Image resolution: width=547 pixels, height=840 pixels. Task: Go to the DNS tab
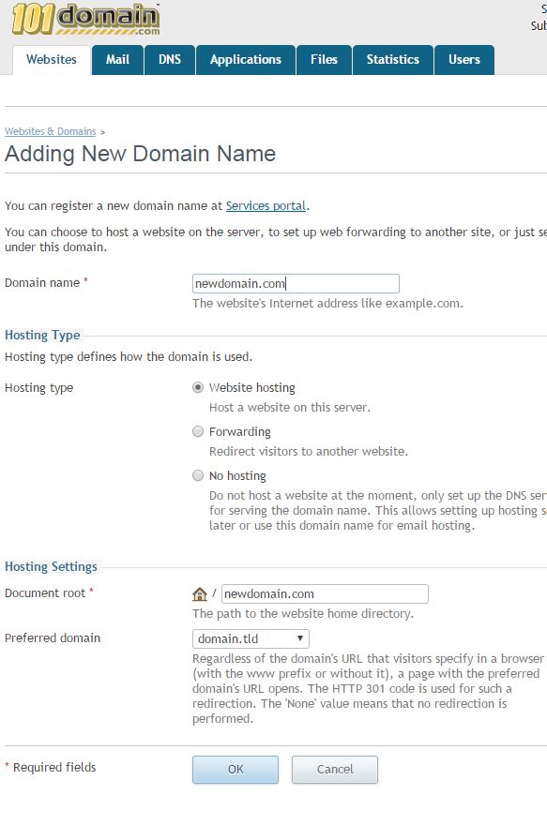pyautogui.click(x=170, y=59)
